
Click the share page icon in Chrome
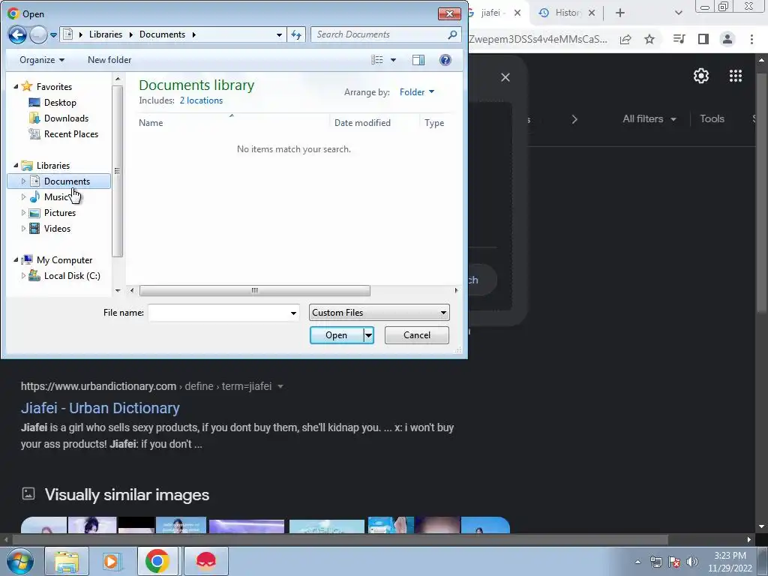coord(625,39)
